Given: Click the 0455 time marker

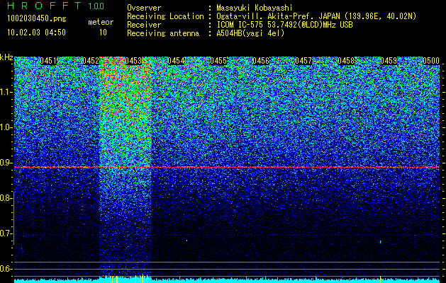Looking at the screenshot, I should click(x=218, y=61).
